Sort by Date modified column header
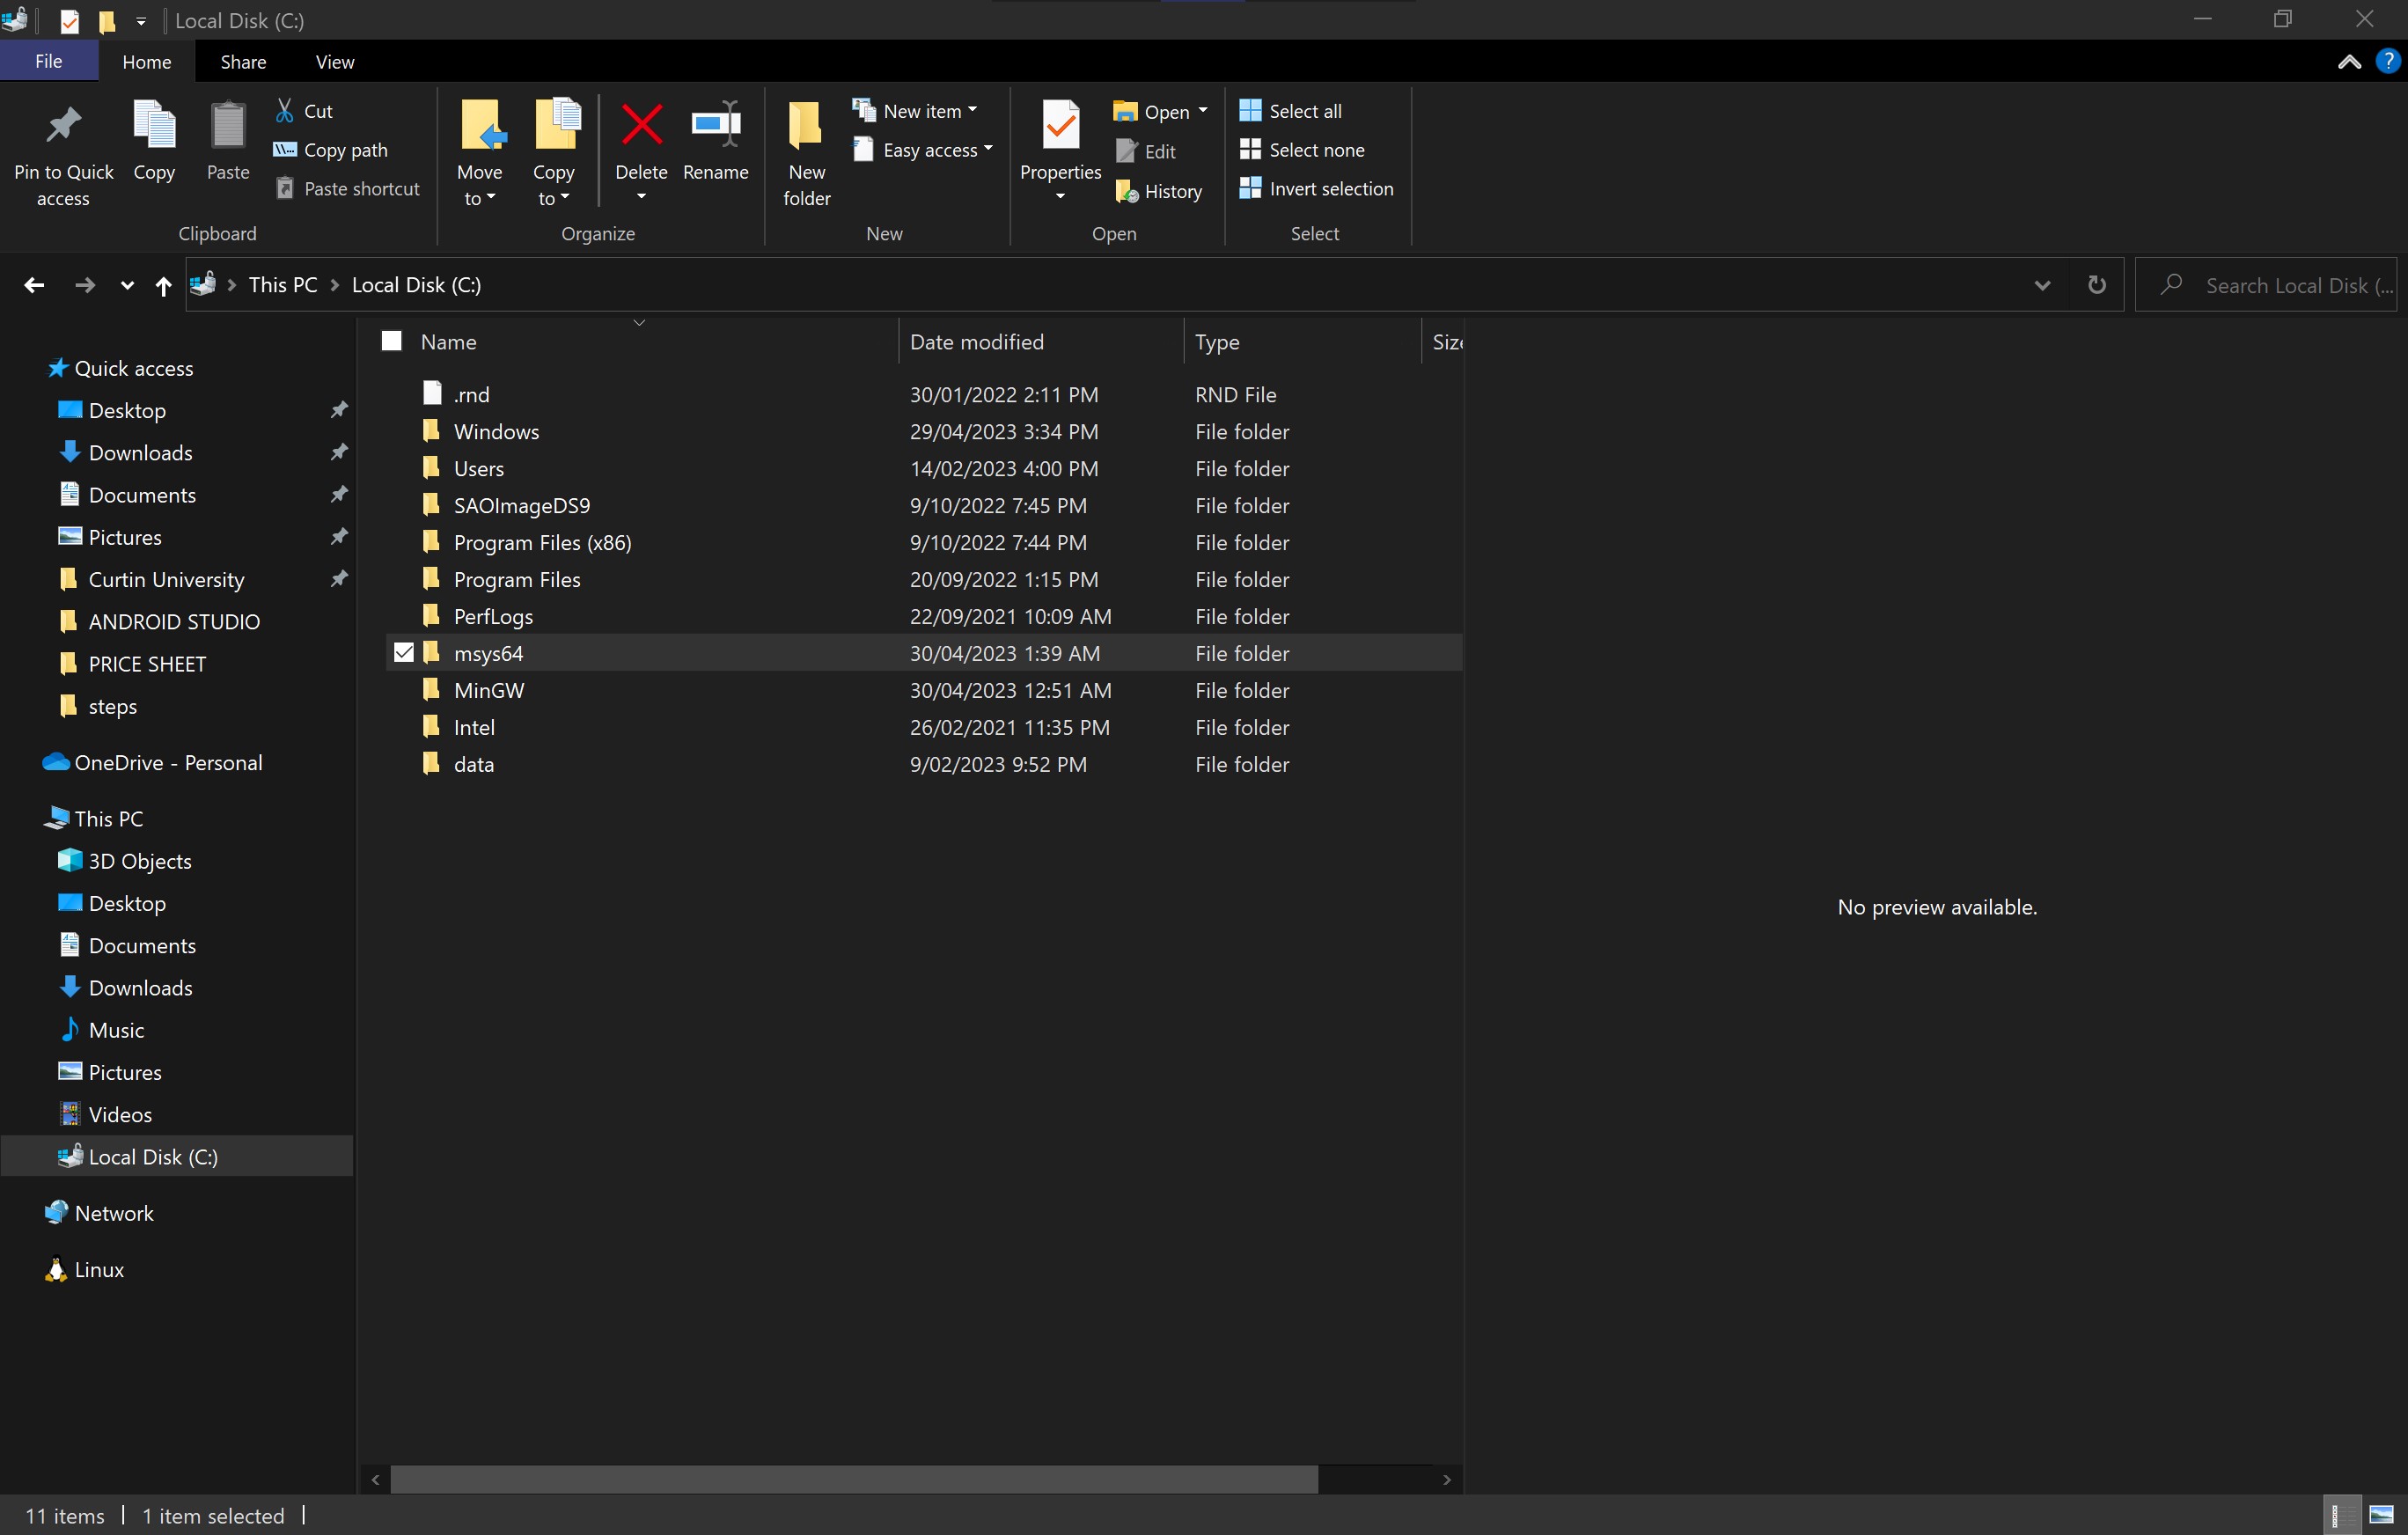Image resolution: width=2408 pixels, height=1535 pixels. tap(1041, 342)
